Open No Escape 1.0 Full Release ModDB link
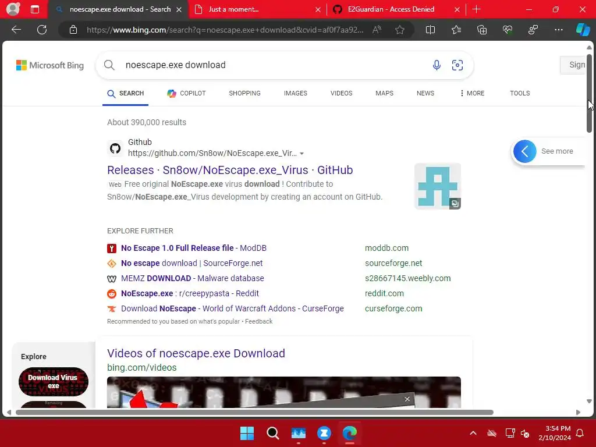The width and height of the screenshot is (596, 447). pyautogui.click(x=194, y=248)
